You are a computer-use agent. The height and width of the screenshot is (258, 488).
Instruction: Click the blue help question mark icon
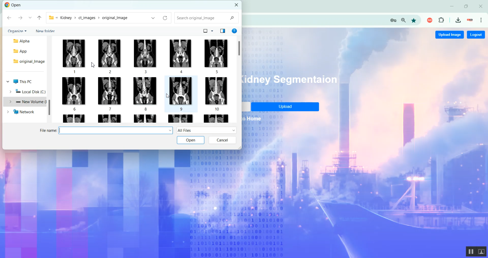(234, 31)
